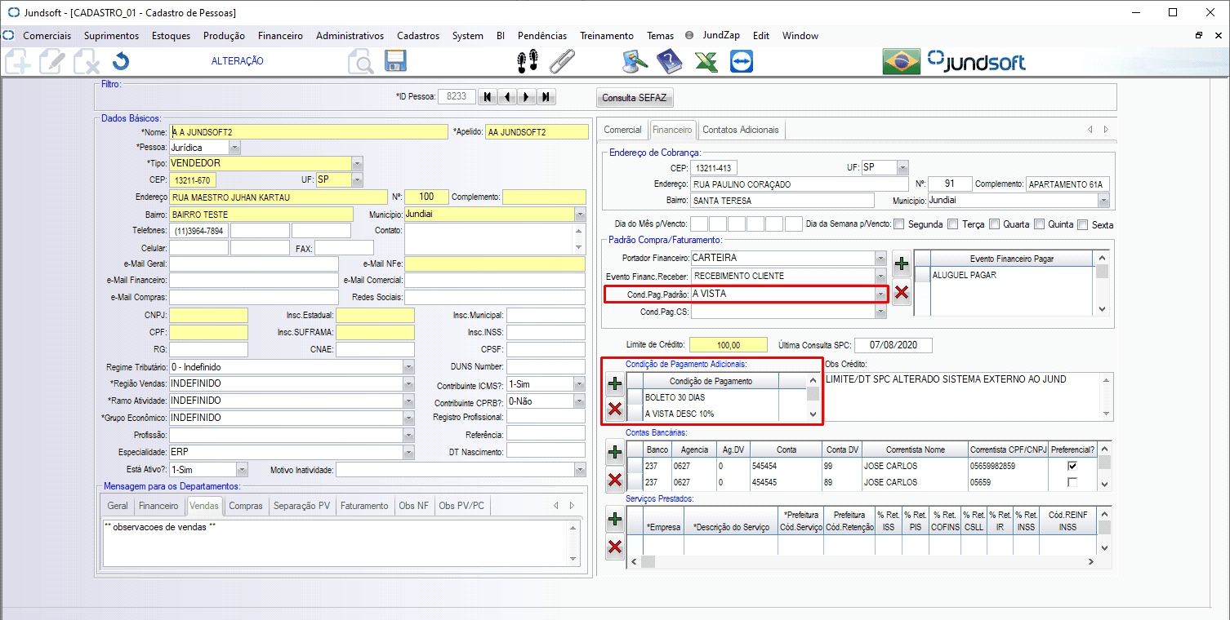Click the Brazil flag icon

[902, 61]
